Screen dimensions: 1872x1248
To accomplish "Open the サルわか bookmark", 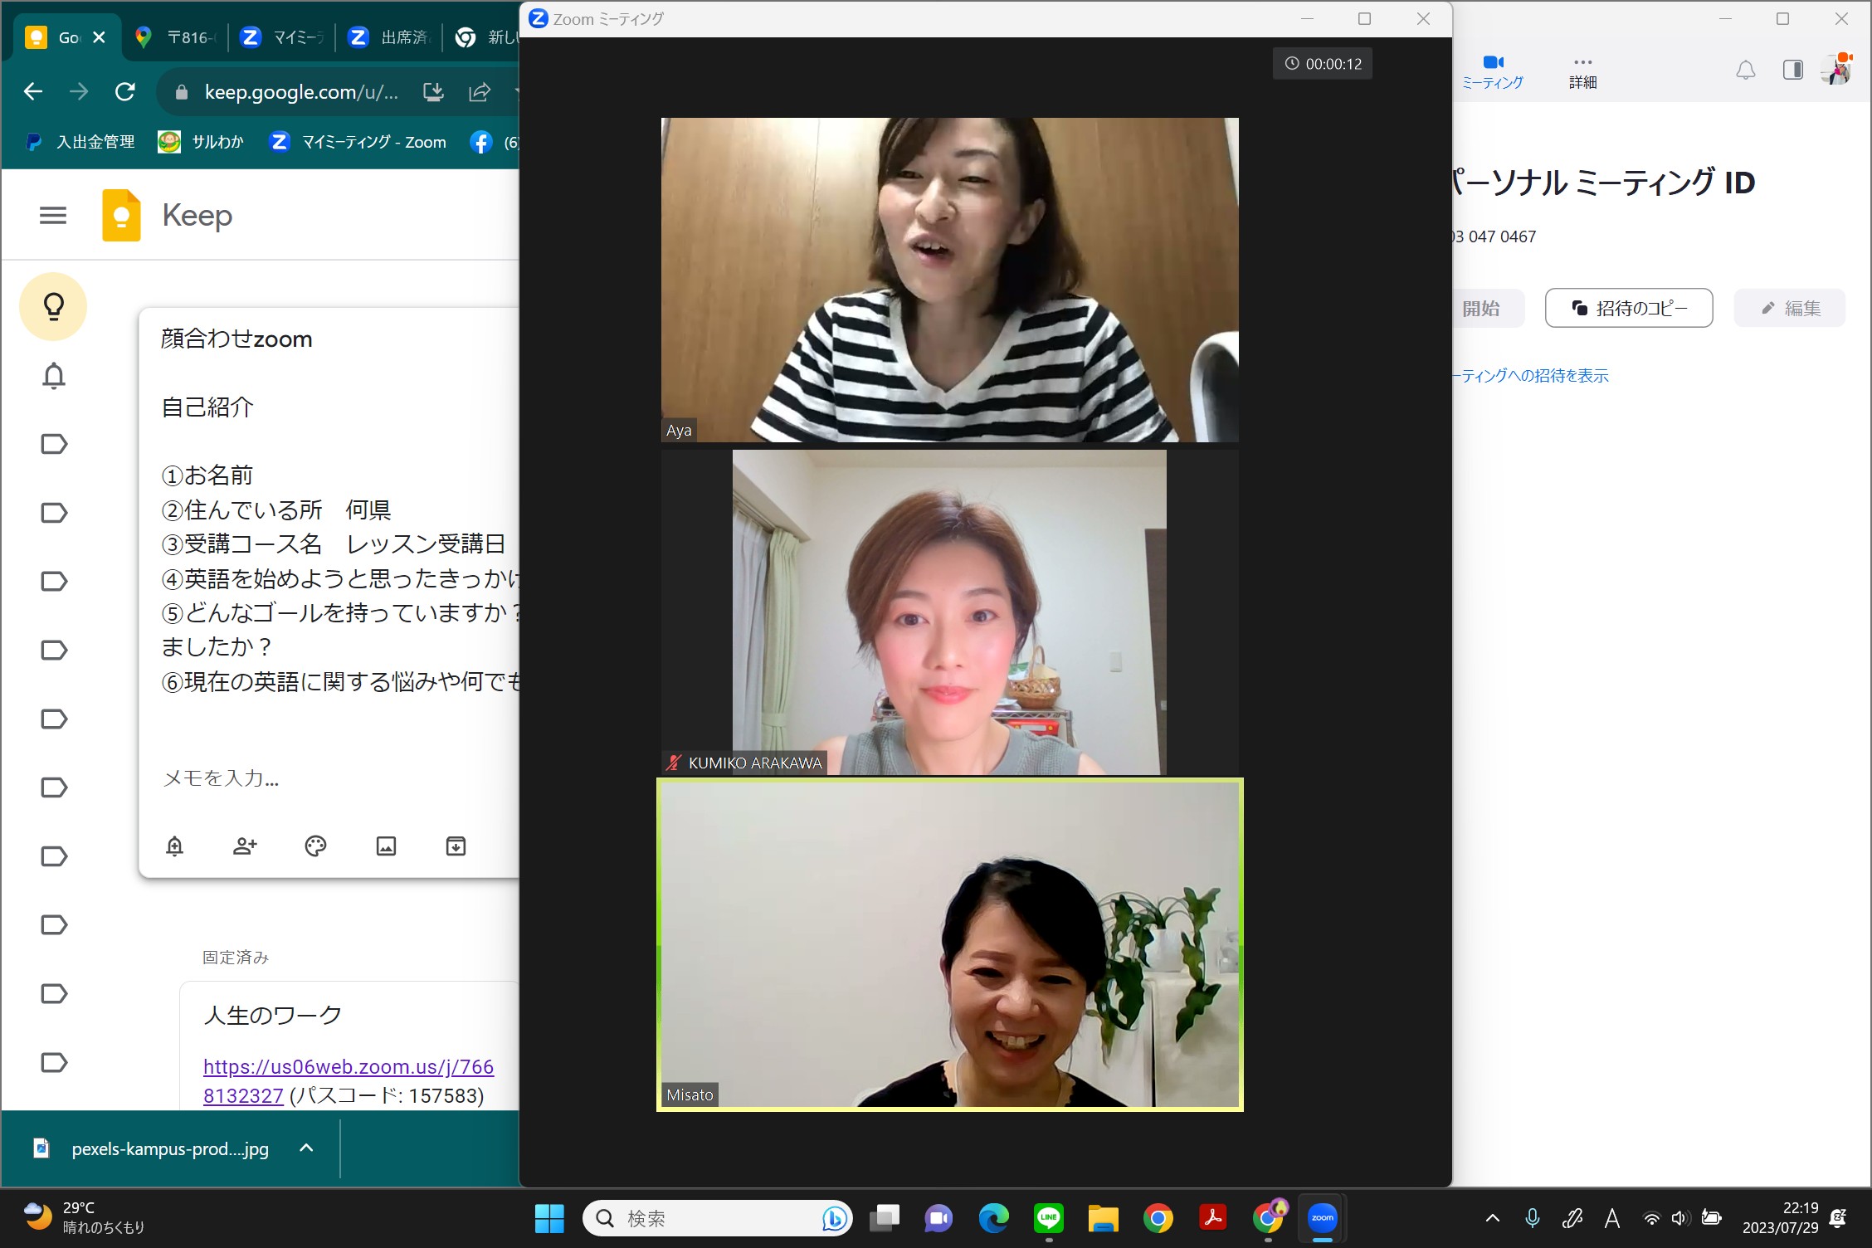I will click(202, 142).
